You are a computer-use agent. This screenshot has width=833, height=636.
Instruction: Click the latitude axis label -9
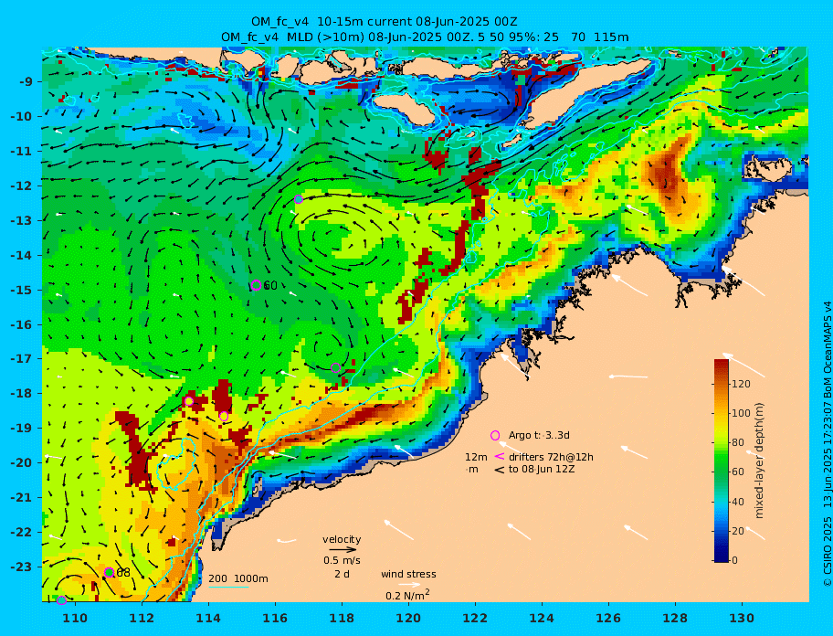(x=26, y=81)
